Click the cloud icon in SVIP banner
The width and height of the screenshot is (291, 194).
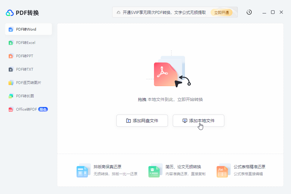coord(119,12)
